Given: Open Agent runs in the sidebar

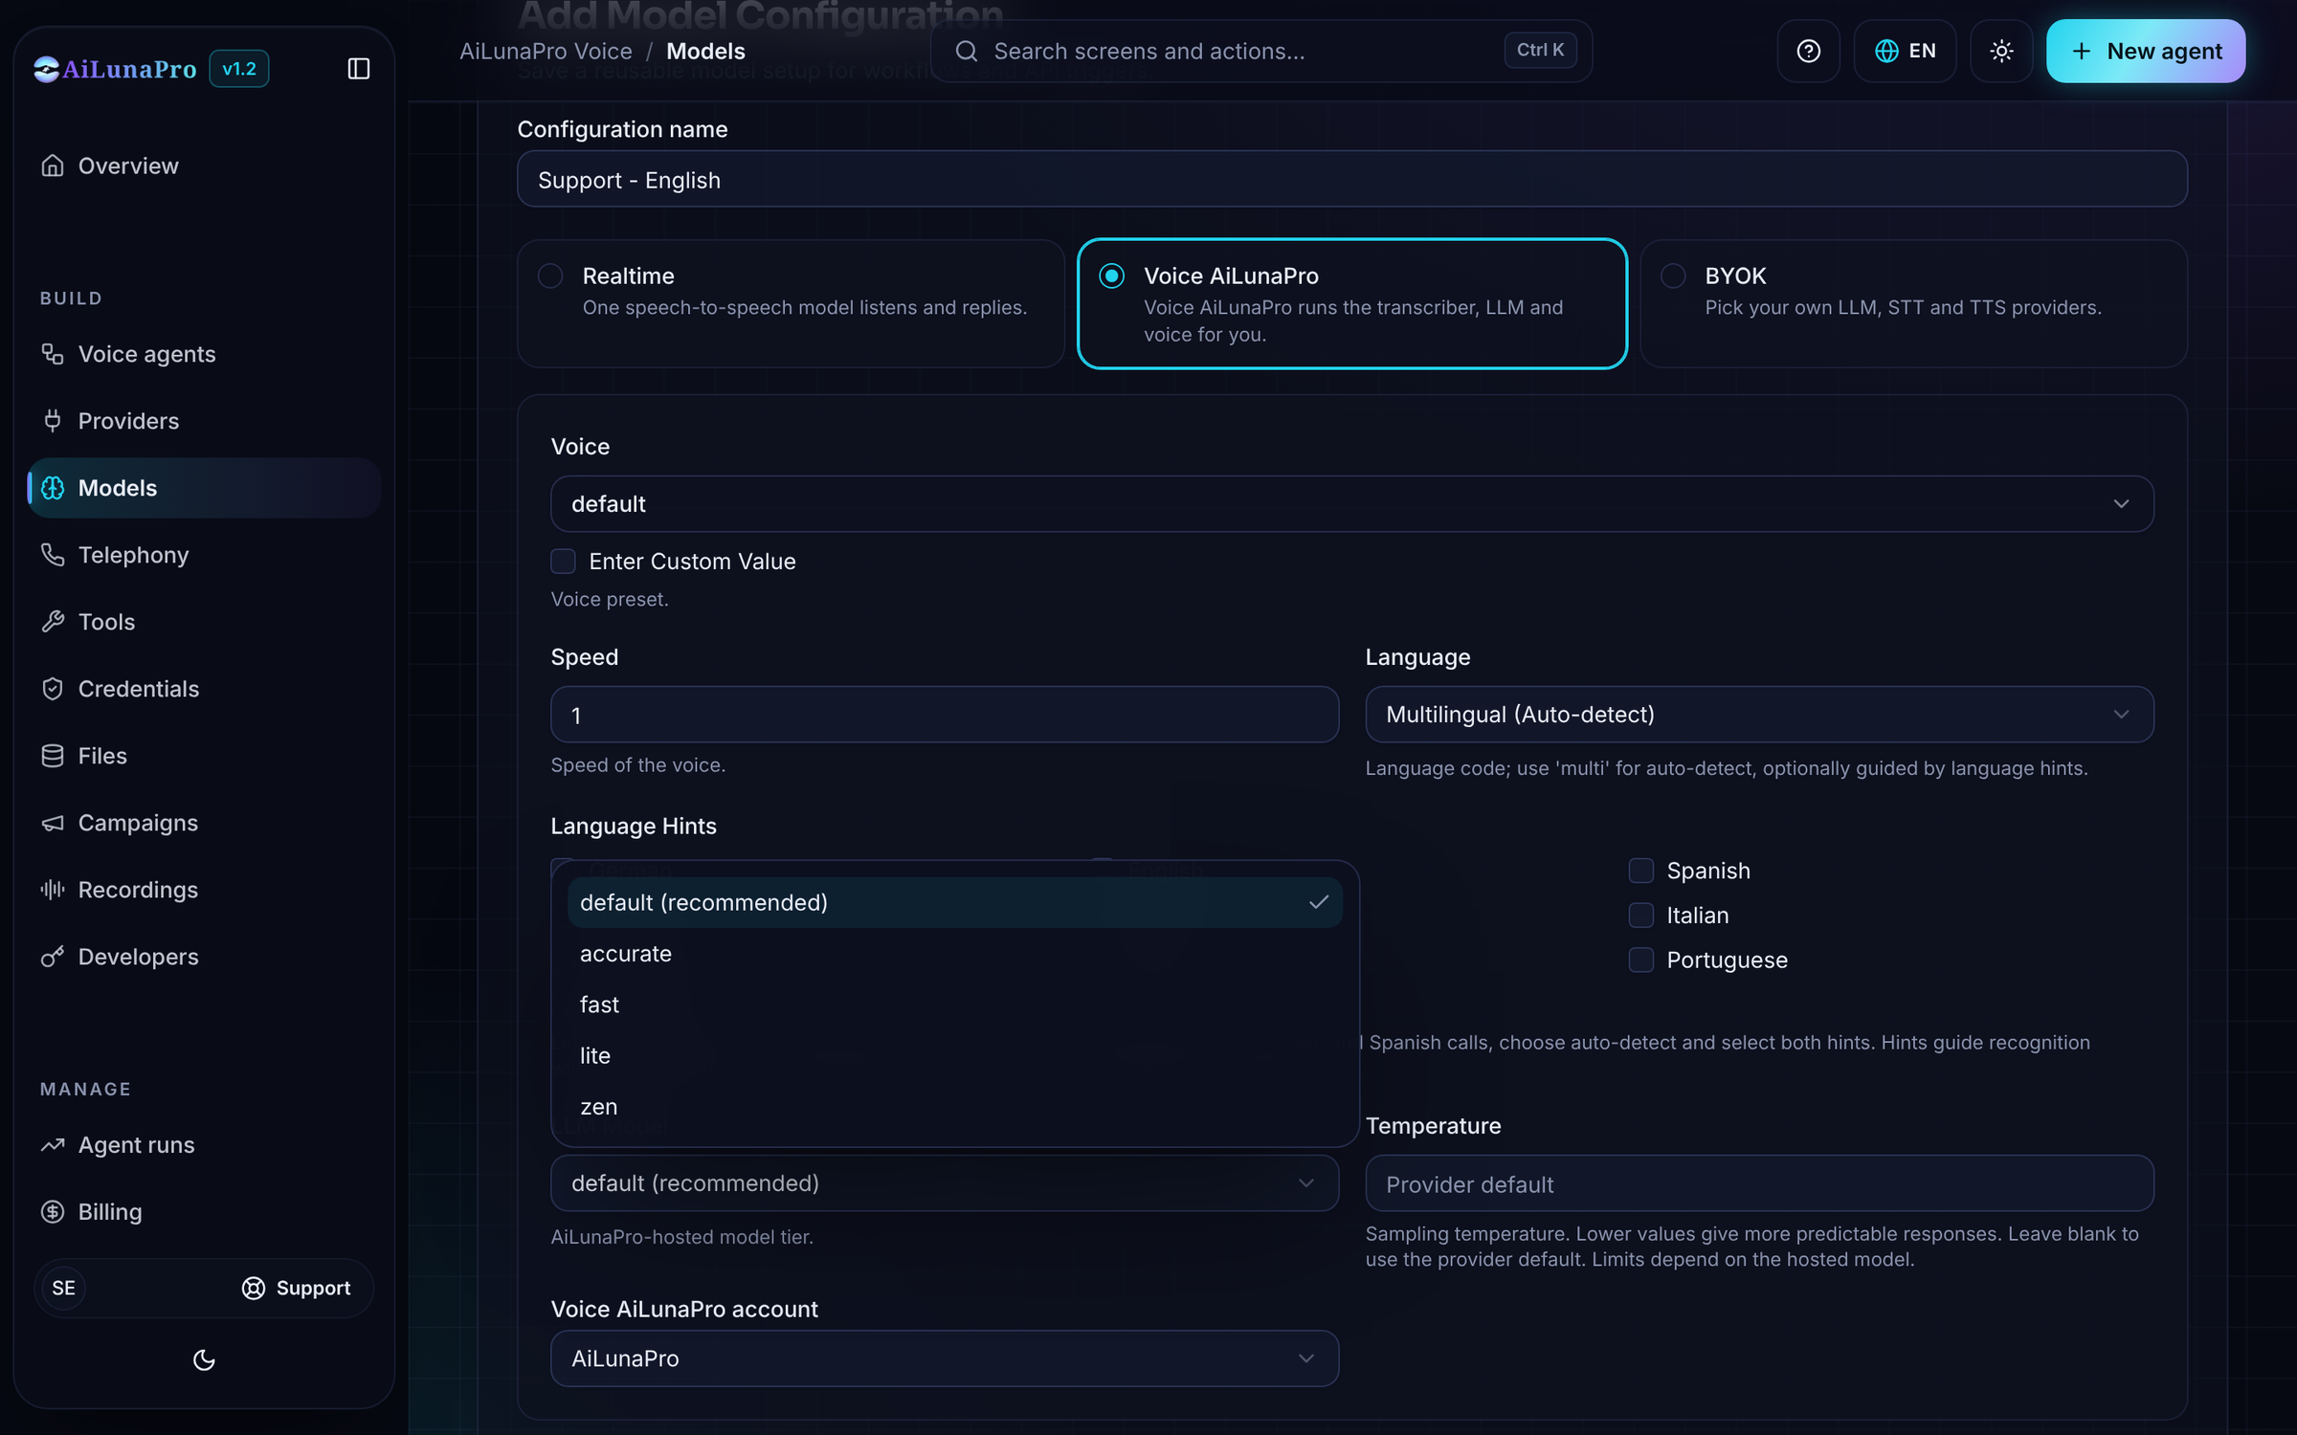Looking at the screenshot, I should [204, 1145].
